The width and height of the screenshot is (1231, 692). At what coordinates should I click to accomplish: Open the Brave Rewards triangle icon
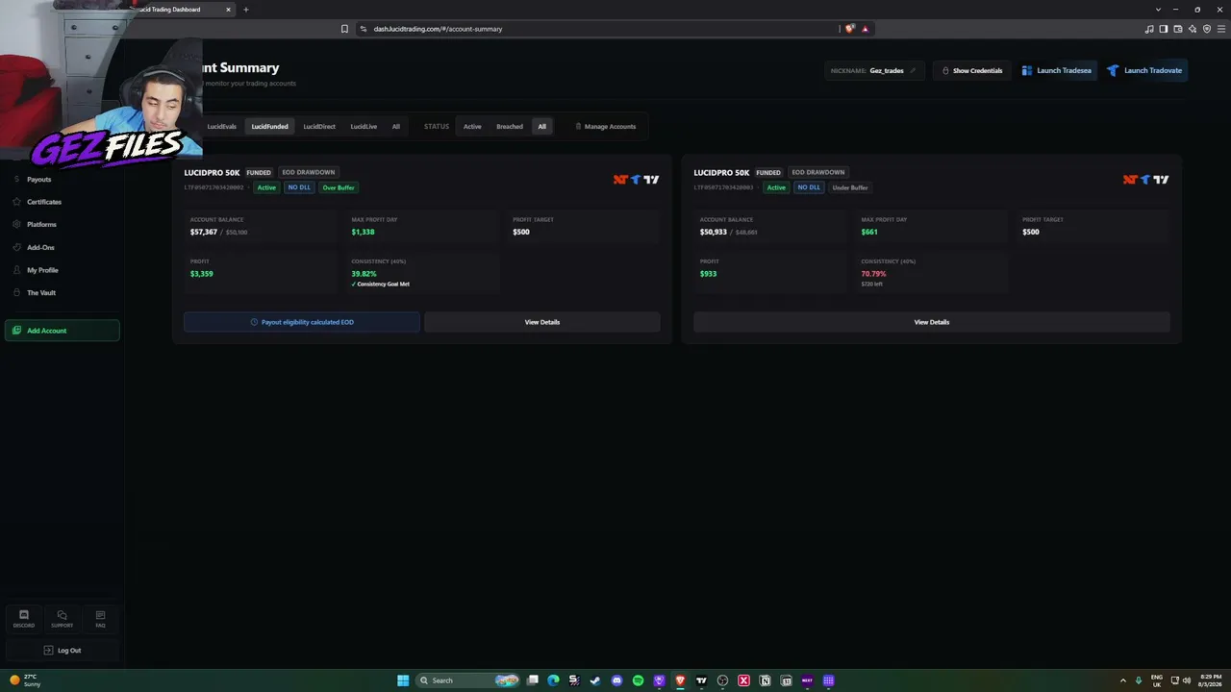(x=865, y=29)
